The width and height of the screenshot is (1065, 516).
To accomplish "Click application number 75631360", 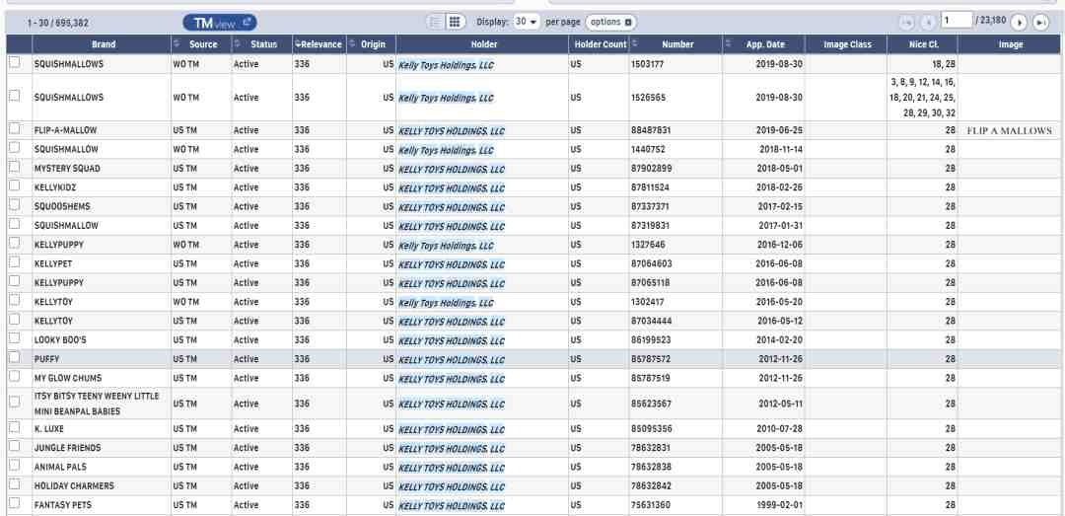I will [651, 505].
